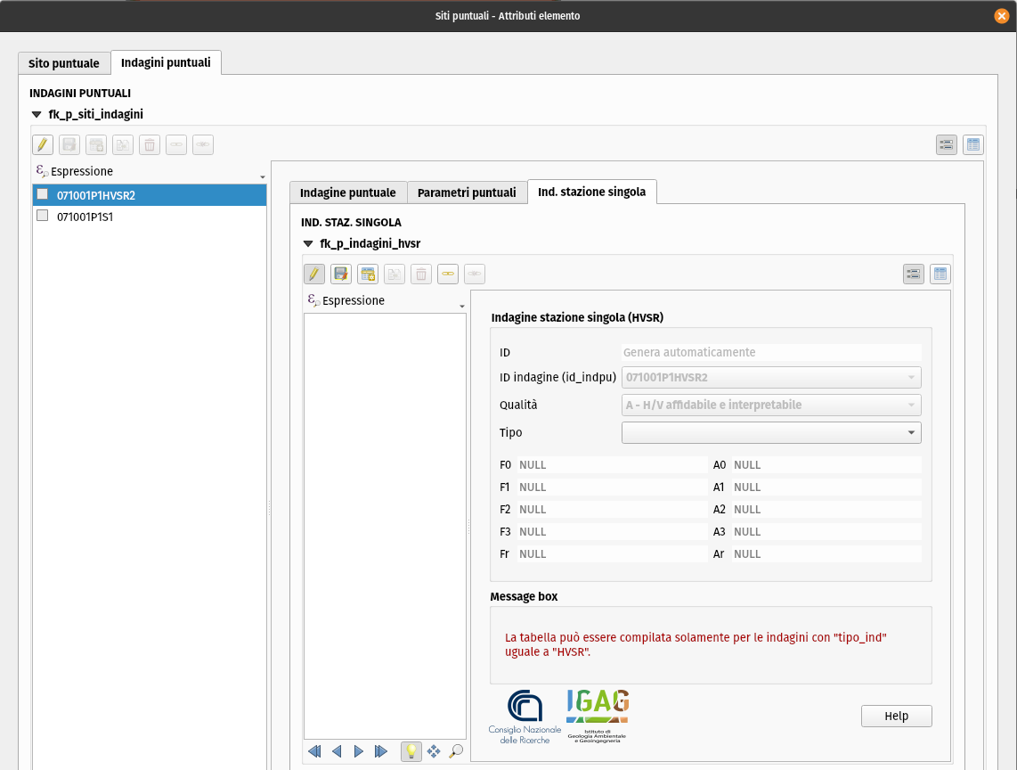Go to first HVSR feature
This screenshot has width=1017, height=770.
[x=314, y=751]
